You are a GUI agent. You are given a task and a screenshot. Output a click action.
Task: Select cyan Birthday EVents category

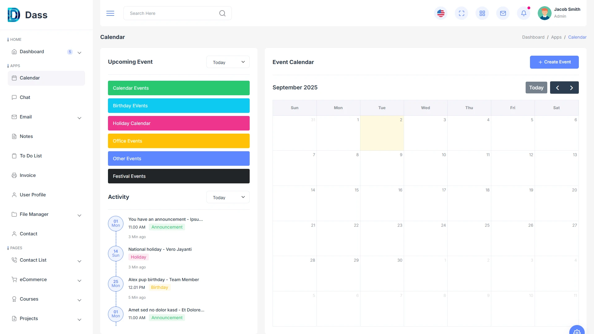pyautogui.click(x=179, y=106)
